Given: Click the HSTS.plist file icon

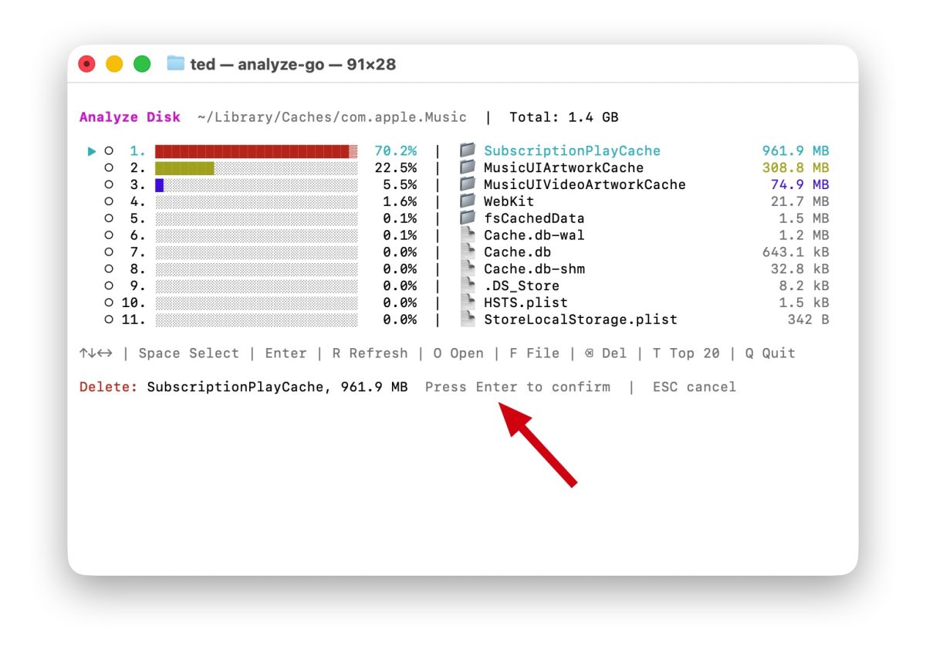Looking at the screenshot, I should point(467,303).
